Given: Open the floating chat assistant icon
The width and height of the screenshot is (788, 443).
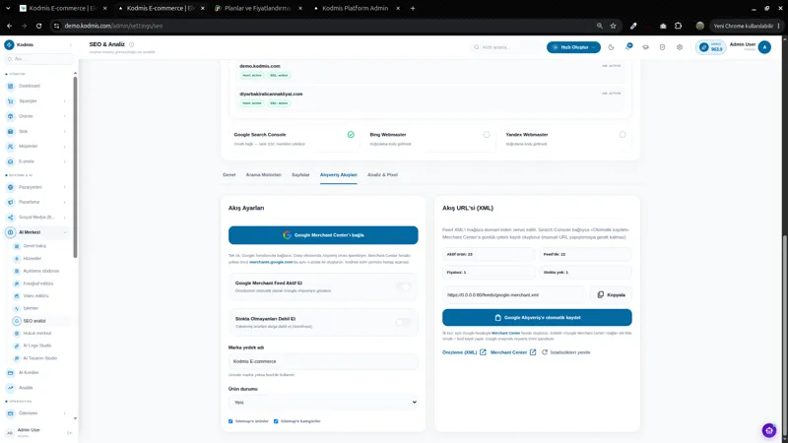Looking at the screenshot, I should tap(769, 430).
